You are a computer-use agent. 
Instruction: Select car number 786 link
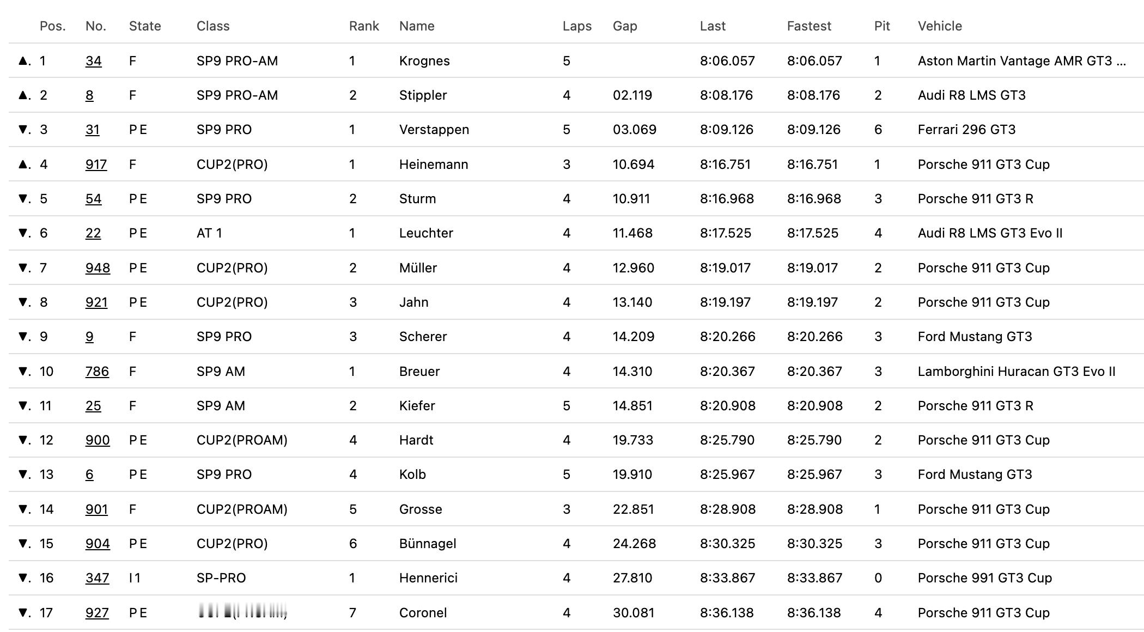(x=97, y=372)
